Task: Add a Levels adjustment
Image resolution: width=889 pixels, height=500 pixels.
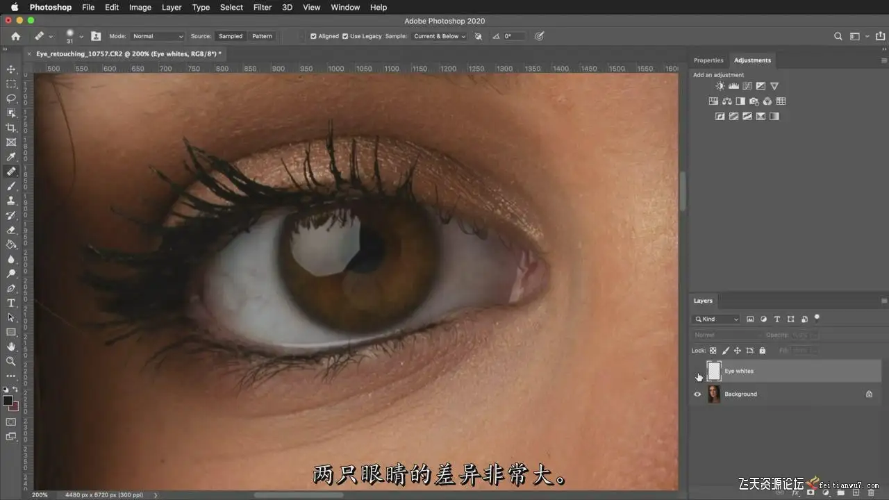Action: click(x=733, y=86)
